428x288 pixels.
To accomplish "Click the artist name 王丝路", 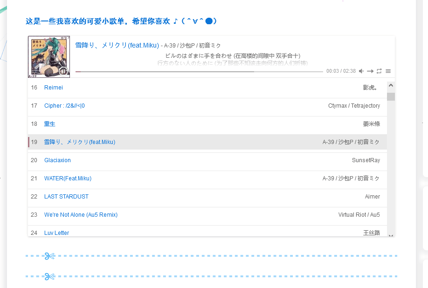I will pos(372,233).
